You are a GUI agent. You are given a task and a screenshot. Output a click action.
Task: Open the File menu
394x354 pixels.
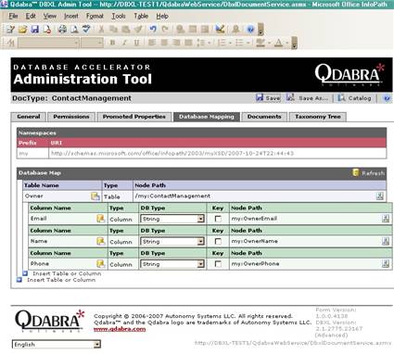(13, 16)
